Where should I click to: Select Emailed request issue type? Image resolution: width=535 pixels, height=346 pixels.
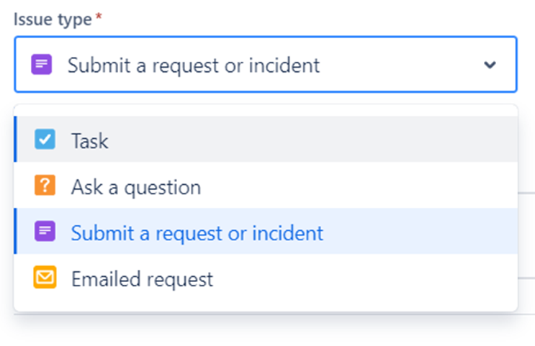(266, 277)
